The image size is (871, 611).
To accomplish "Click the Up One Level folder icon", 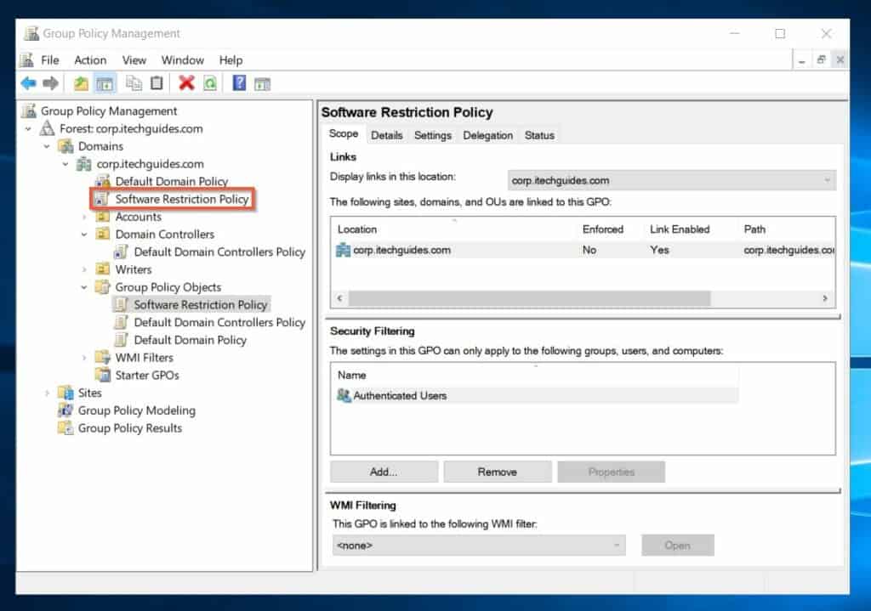I will (79, 83).
